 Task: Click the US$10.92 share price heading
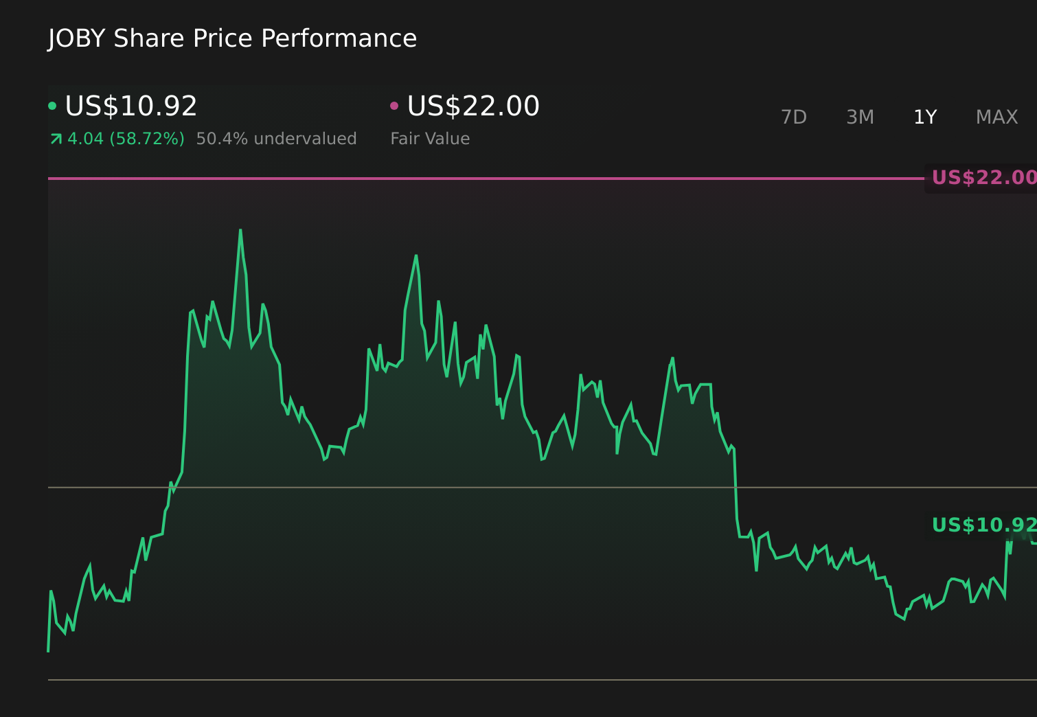pyautogui.click(x=131, y=106)
